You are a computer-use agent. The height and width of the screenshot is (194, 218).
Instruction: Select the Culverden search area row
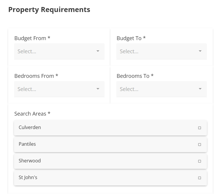point(102,128)
